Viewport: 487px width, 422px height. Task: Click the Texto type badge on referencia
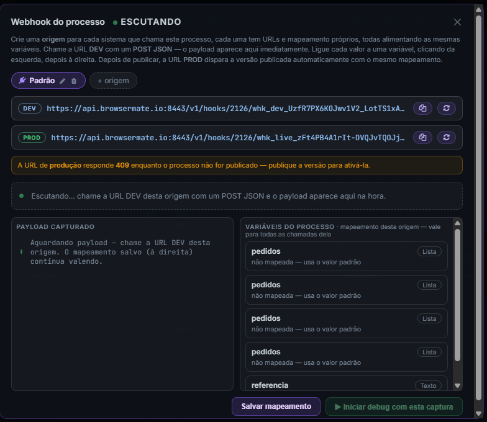(428, 385)
